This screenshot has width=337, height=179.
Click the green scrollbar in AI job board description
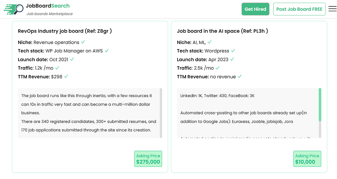pyautogui.click(x=320, y=104)
